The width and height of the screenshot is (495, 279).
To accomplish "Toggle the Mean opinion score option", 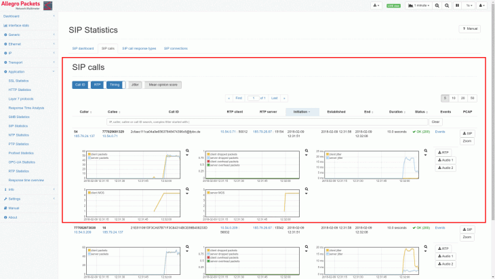I will [x=163, y=85].
